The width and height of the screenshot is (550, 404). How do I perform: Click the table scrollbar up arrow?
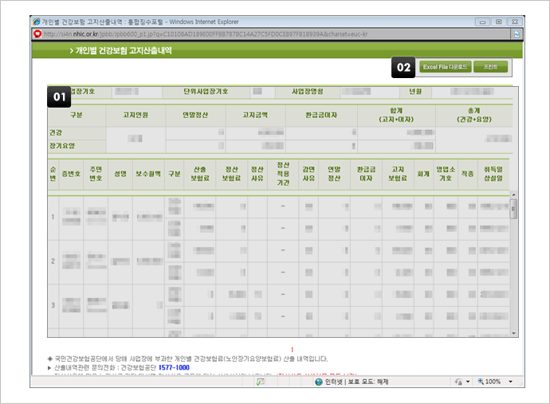(513, 194)
